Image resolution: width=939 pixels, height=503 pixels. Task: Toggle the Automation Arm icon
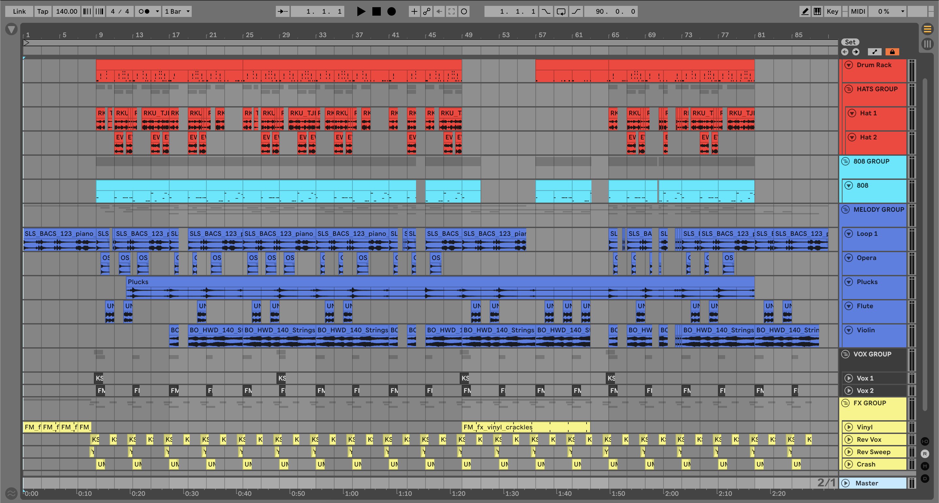[x=426, y=11]
